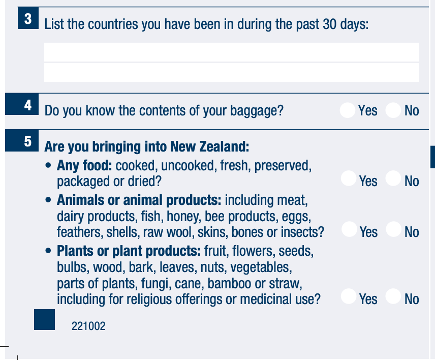
Task: Mark Yes for animals or animal products
Action: (x=349, y=229)
